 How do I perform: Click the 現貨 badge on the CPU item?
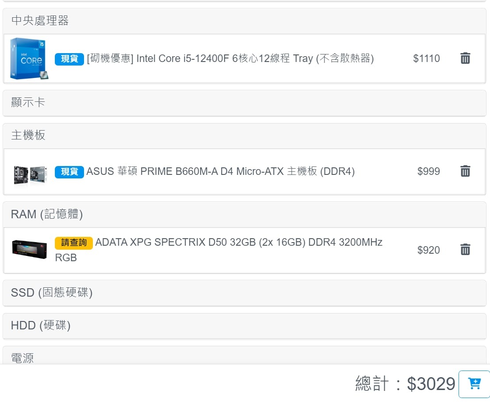(69, 59)
